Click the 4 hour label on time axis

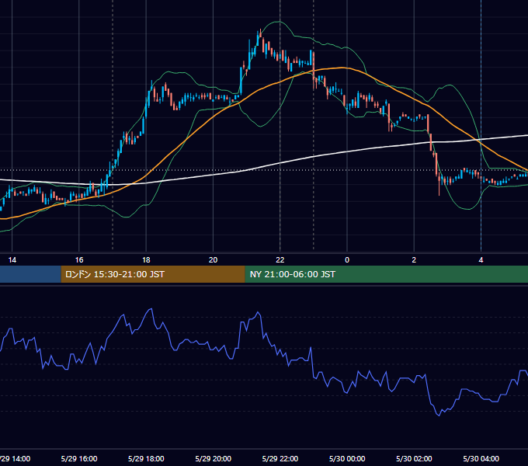tap(481, 260)
